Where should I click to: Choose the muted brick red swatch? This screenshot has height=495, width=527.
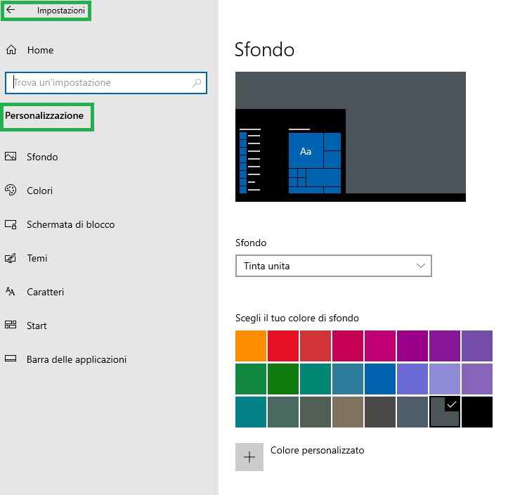pyautogui.click(x=315, y=346)
